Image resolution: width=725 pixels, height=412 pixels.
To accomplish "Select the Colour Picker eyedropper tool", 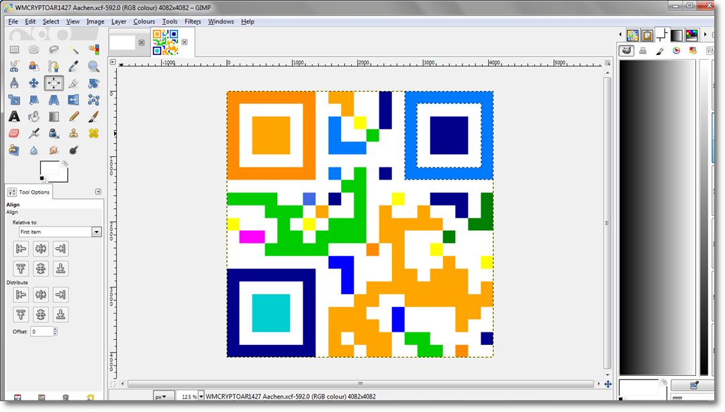I will 74,66.
